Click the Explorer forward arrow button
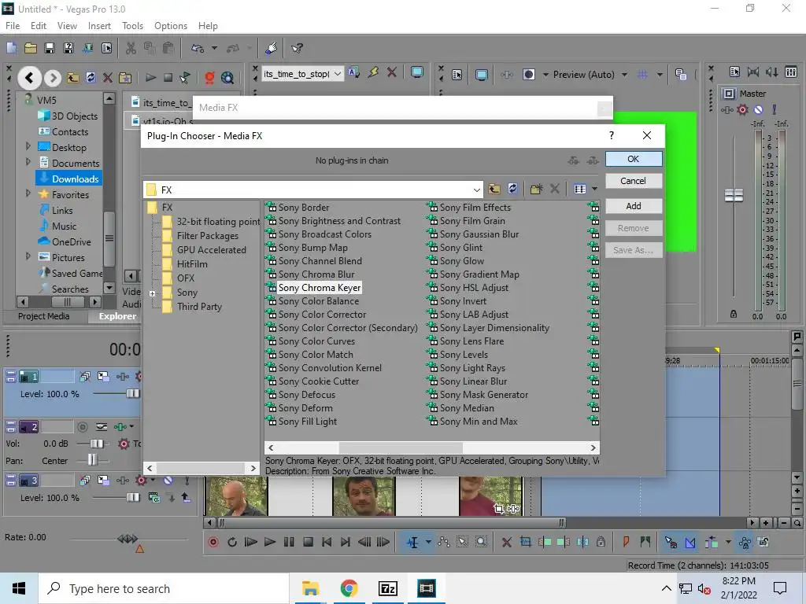This screenshot has width=806, height=604. tap(53, 78)
